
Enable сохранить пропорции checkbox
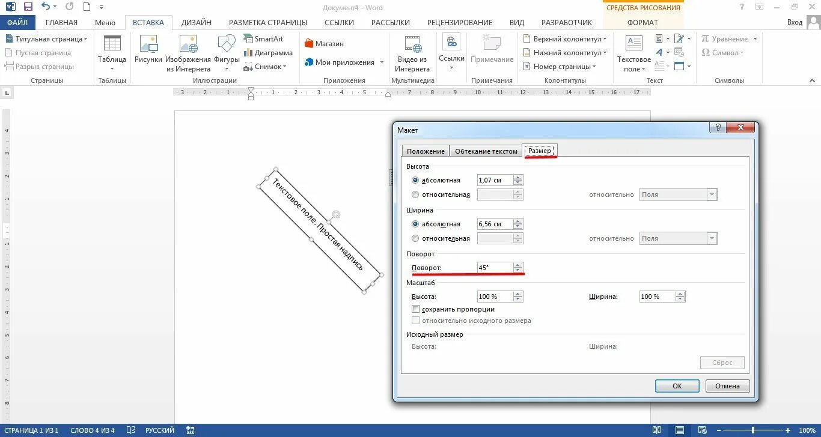point(415,309)
